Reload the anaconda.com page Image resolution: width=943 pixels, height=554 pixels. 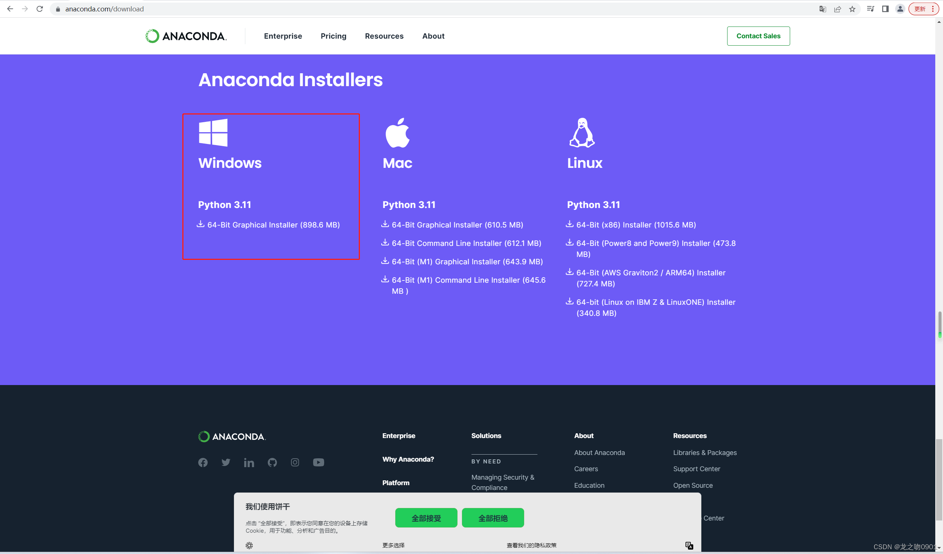40,9
